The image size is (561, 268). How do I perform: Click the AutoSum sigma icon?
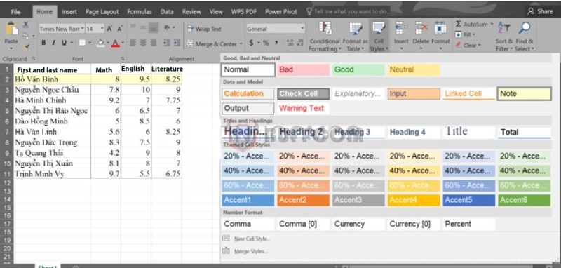point(459,24)
